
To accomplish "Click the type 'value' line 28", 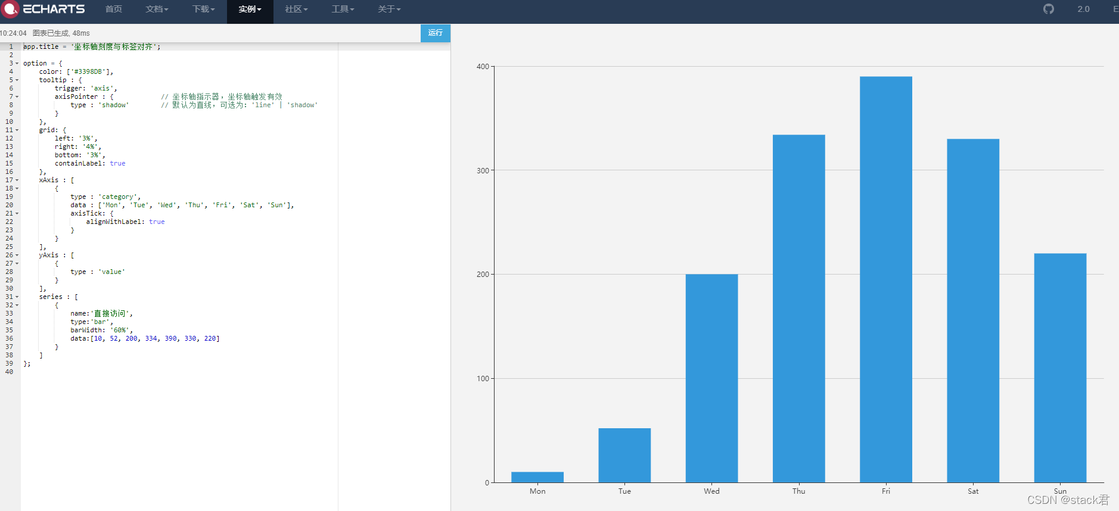I will [98, 272].
